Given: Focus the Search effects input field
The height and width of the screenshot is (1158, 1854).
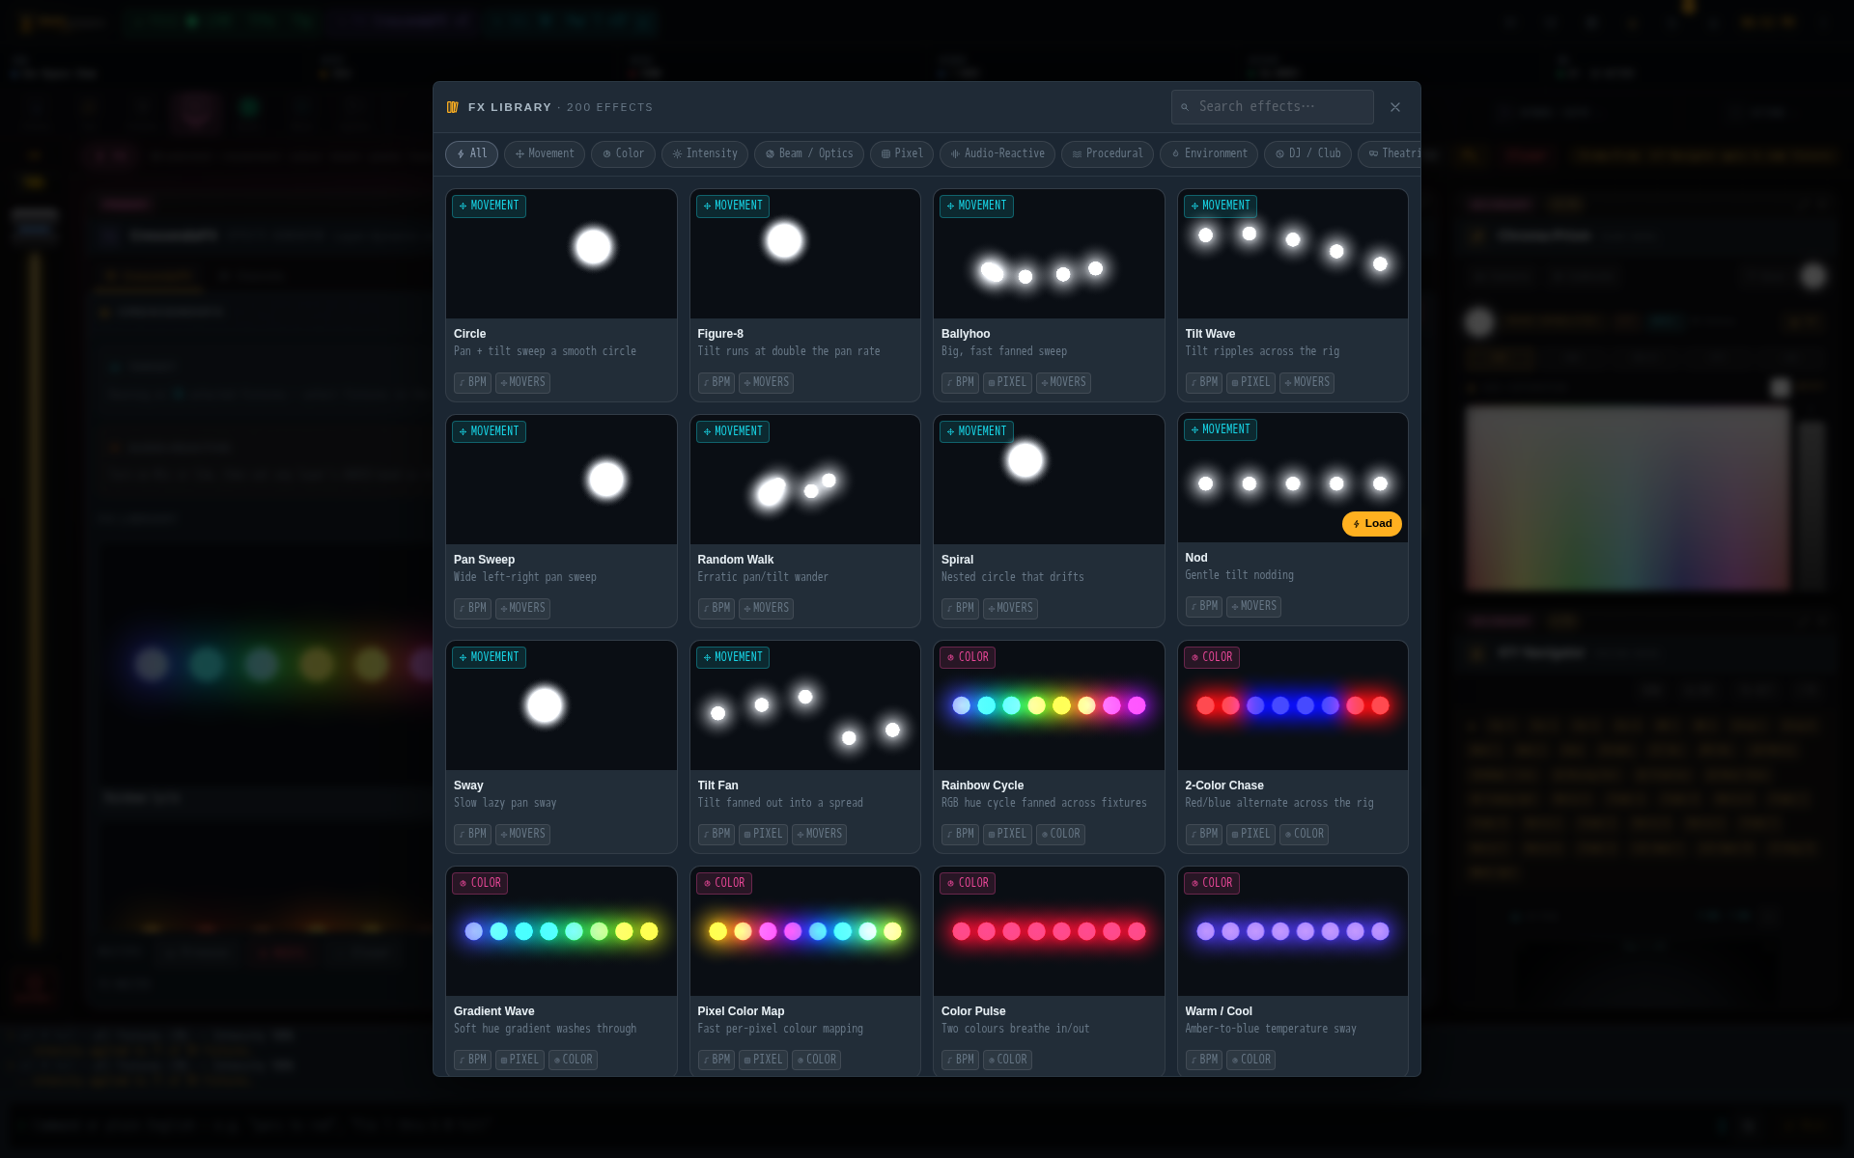Looking at the screenshot, I should tap(1272, 107).
